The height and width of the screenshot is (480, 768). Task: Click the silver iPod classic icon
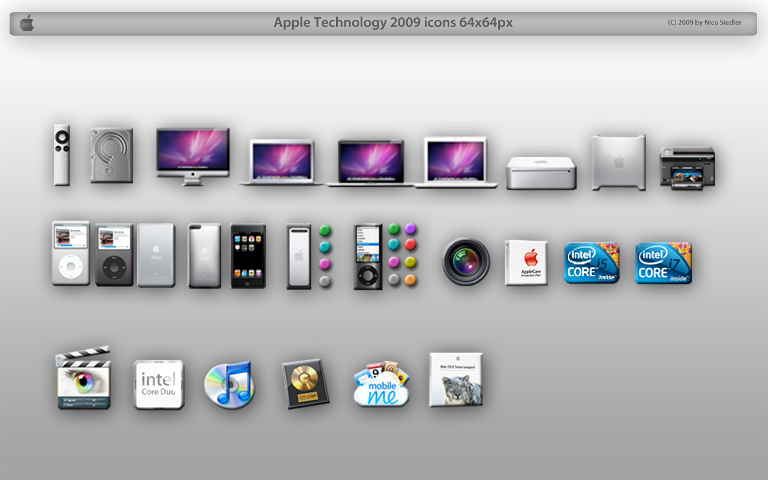[70, 255]
